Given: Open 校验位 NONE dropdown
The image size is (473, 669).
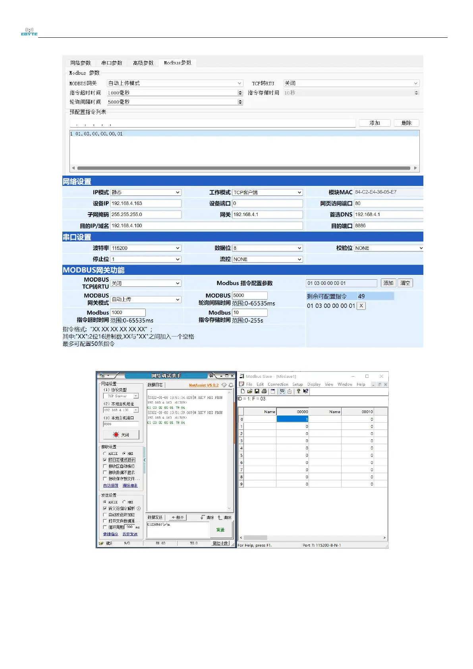Looking at the screenshot, I should click(x=388, y=248).
